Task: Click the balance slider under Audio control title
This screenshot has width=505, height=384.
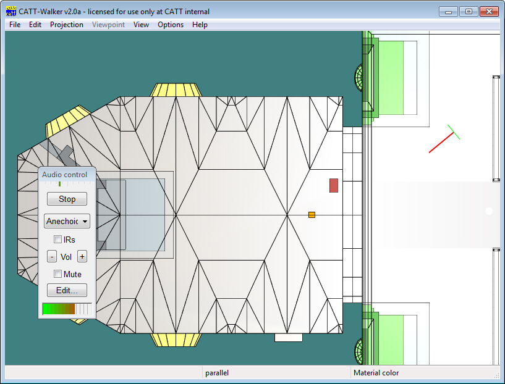Action: point(60,184)
